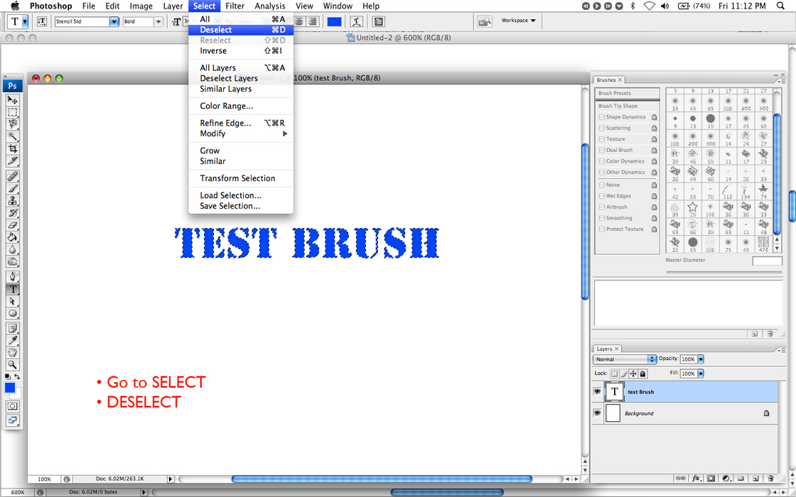Click the Lock all layer button
This screenshot has height=497, width=796.
click(642, 373)
